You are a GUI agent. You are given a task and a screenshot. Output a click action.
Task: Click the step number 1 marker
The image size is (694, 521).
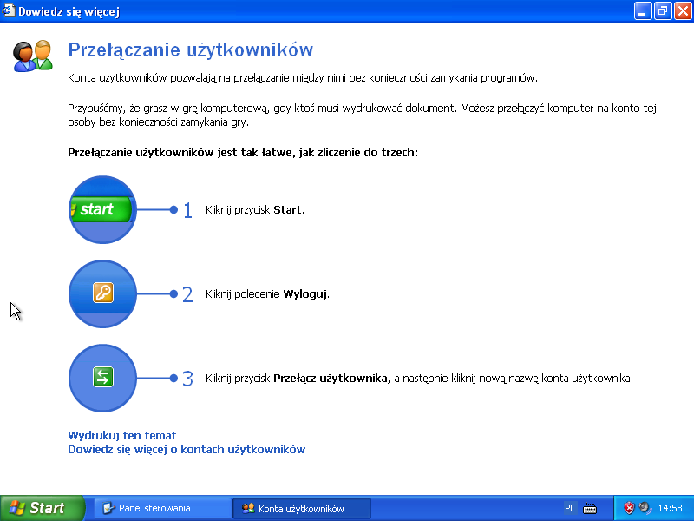187,210
